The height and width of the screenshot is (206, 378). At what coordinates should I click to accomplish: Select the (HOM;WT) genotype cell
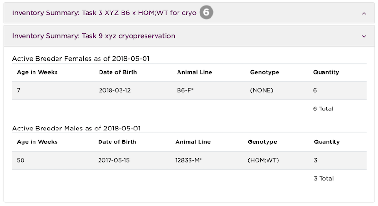pos(263,160)
